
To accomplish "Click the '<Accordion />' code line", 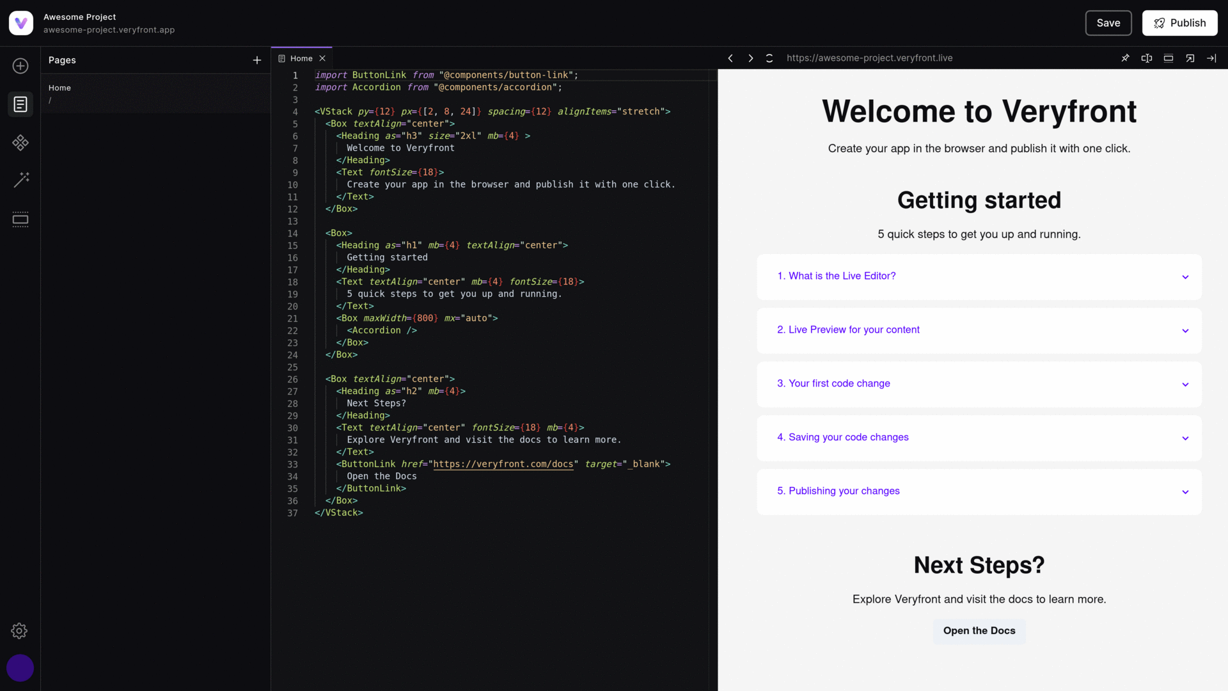I will coord(382,331).
